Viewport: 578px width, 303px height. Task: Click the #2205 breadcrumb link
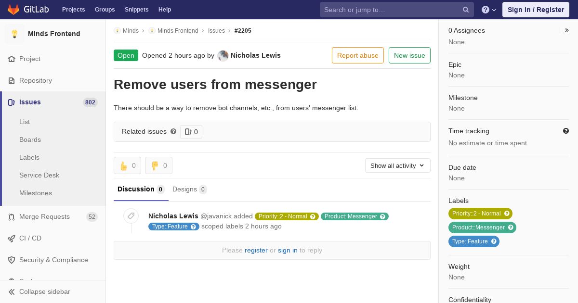click(243, 30)
